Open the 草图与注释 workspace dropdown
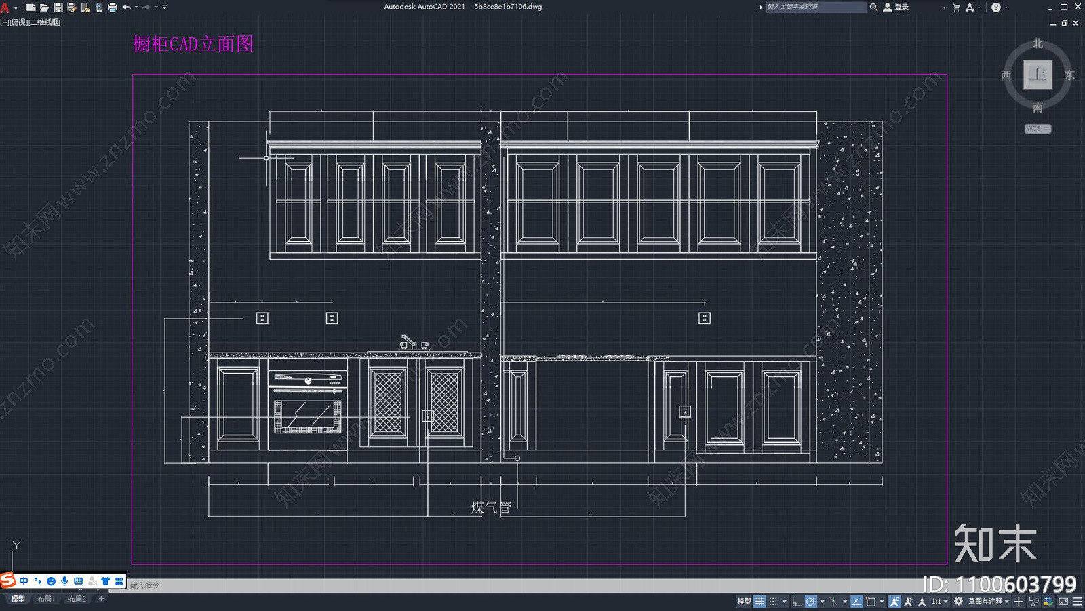 tap(988, 601)
